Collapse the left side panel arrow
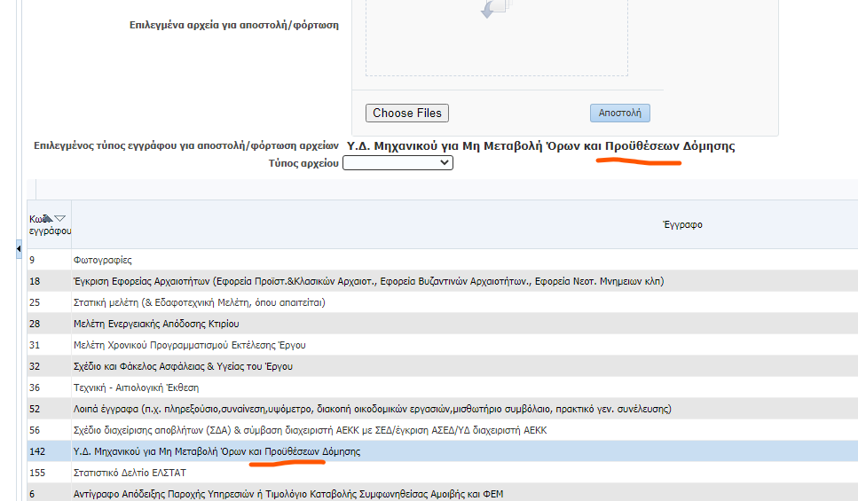Screen dimensions: 858x501 coord(19,251)
